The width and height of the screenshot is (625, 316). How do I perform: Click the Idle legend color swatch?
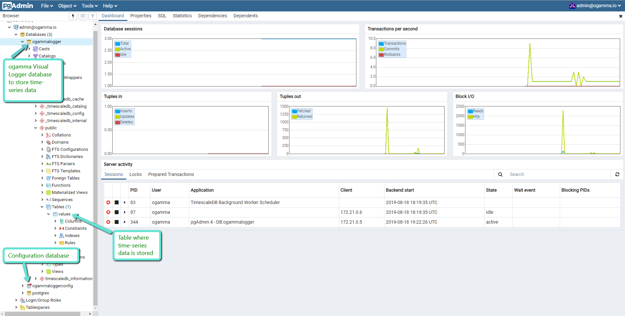(x=117, y=55)
